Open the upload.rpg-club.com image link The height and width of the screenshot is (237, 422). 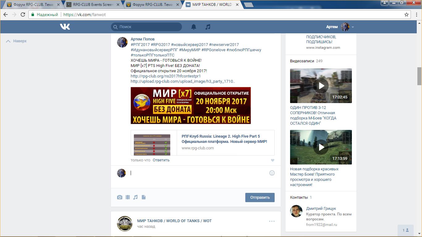tap(183, 81)
